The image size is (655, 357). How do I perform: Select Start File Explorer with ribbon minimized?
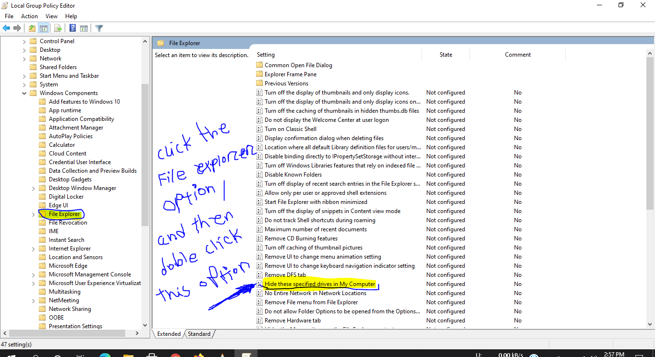(x=316, y=202)
